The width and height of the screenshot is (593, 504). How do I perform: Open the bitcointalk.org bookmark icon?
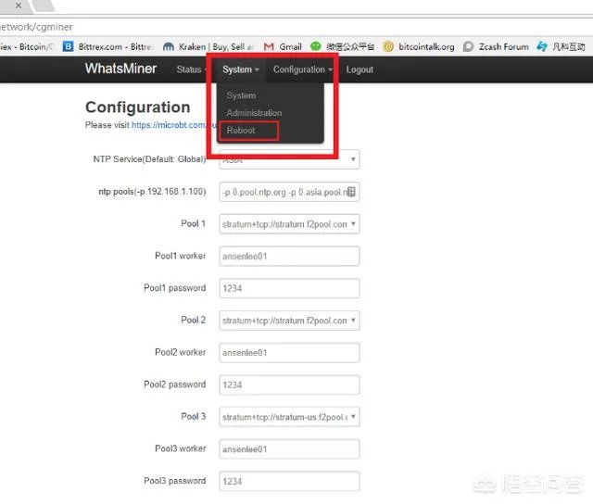388,46
